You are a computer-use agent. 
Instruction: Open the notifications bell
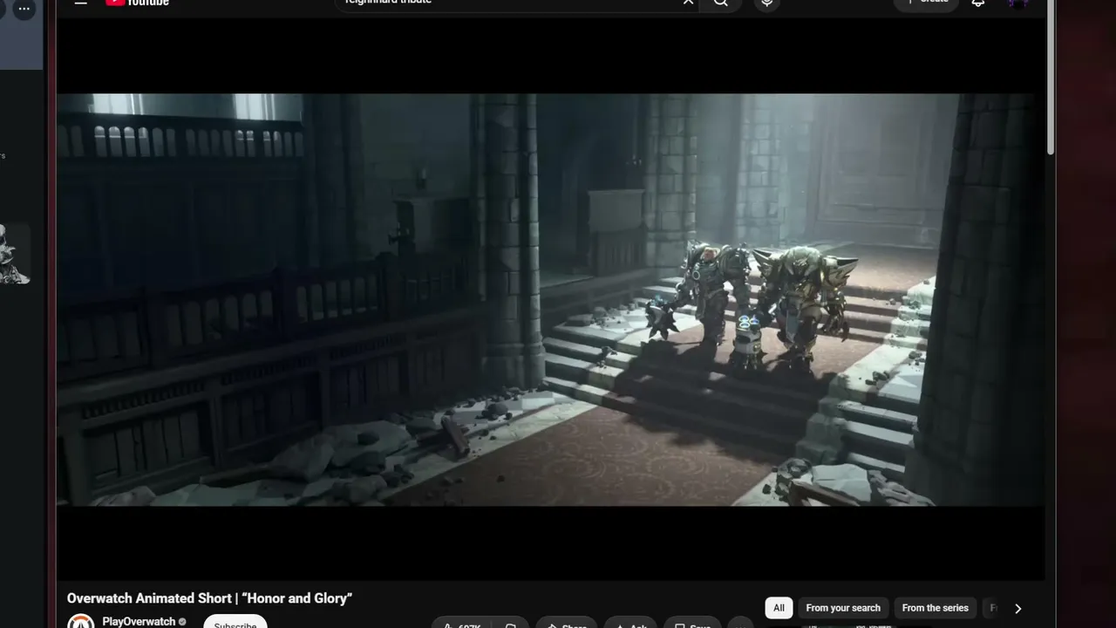[978, 3]
